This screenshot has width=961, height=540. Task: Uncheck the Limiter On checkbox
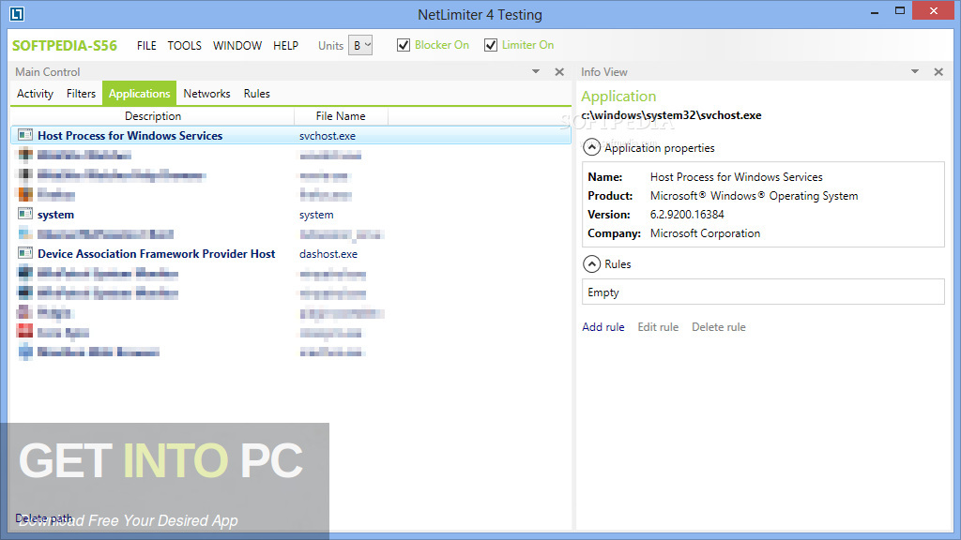[490, 44]
